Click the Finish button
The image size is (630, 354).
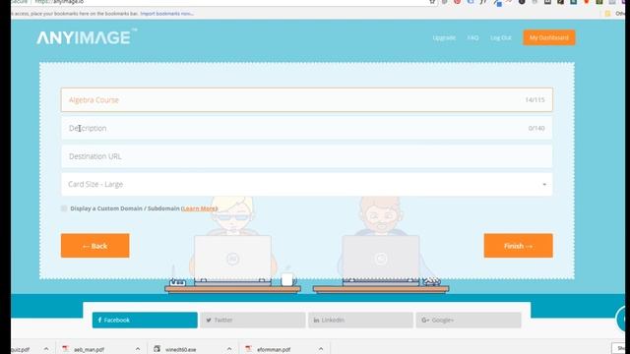pos(519,246)
